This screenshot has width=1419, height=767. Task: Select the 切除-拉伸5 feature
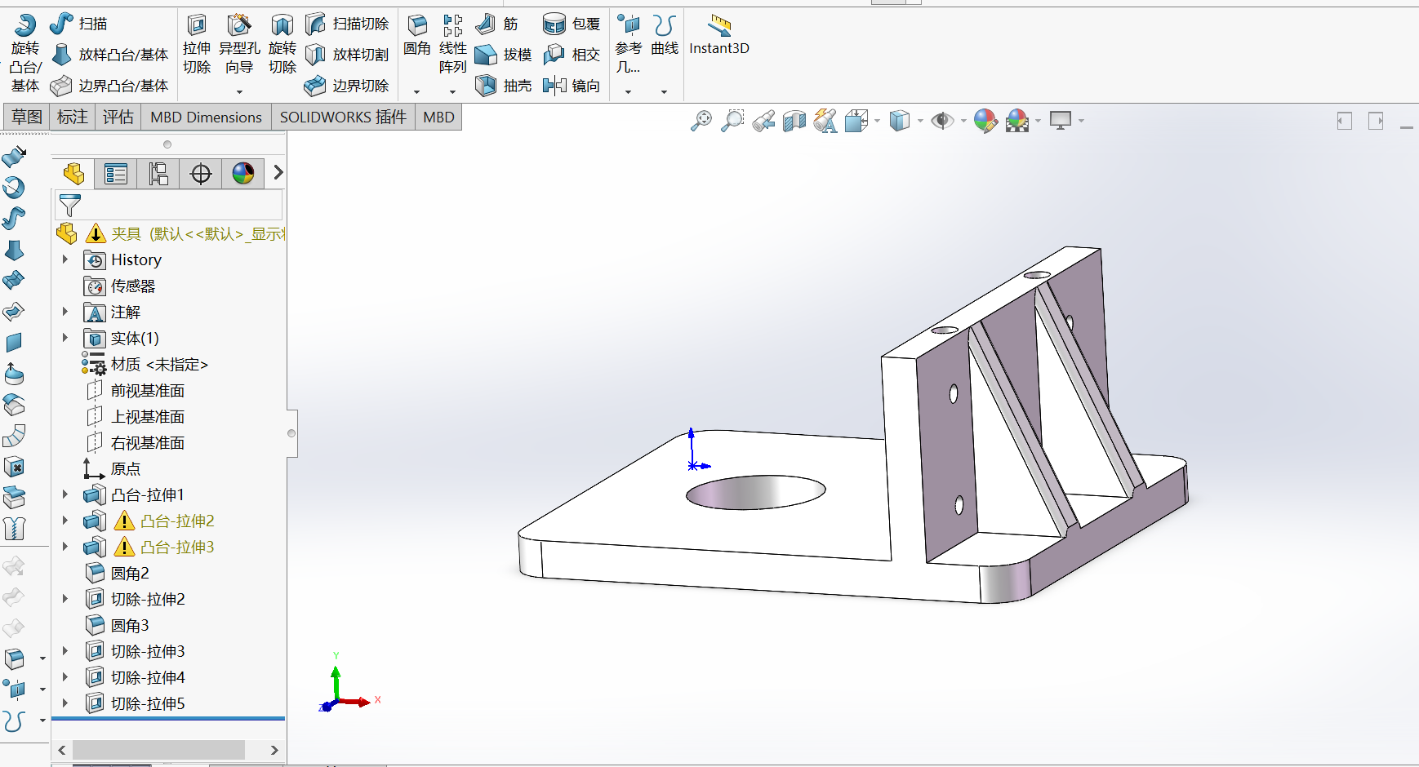click(x=136, y=703)
